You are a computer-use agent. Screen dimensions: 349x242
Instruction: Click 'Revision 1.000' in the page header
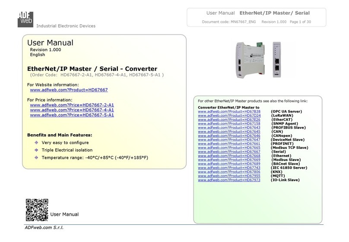coord(274,22)
